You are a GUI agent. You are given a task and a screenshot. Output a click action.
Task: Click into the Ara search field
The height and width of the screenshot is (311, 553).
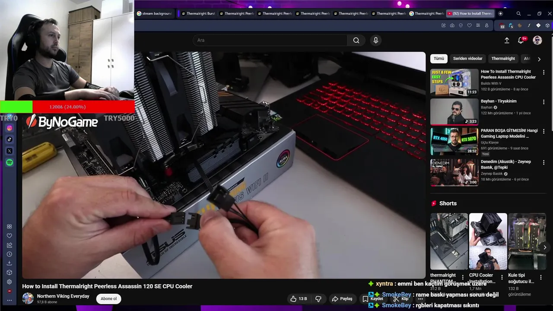(270, 40)
